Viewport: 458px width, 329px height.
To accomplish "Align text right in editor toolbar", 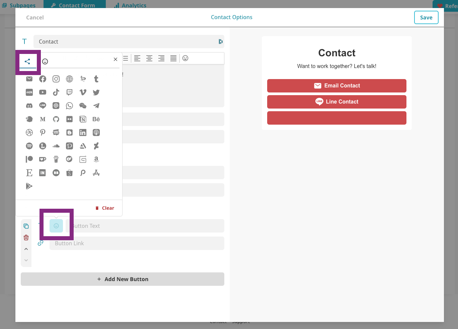I will (161, 58).
